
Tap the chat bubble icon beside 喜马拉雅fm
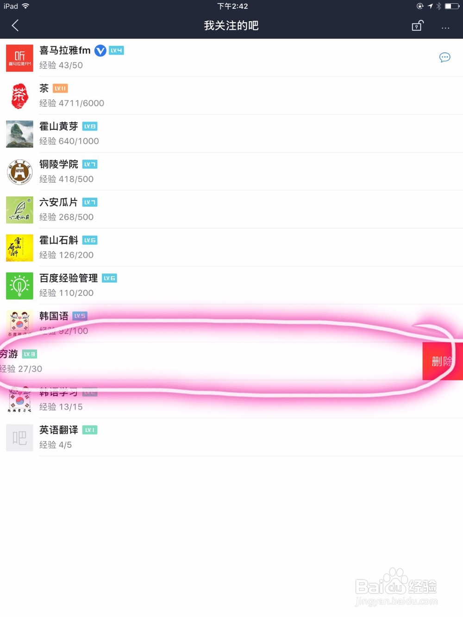[x=444, y=57]
